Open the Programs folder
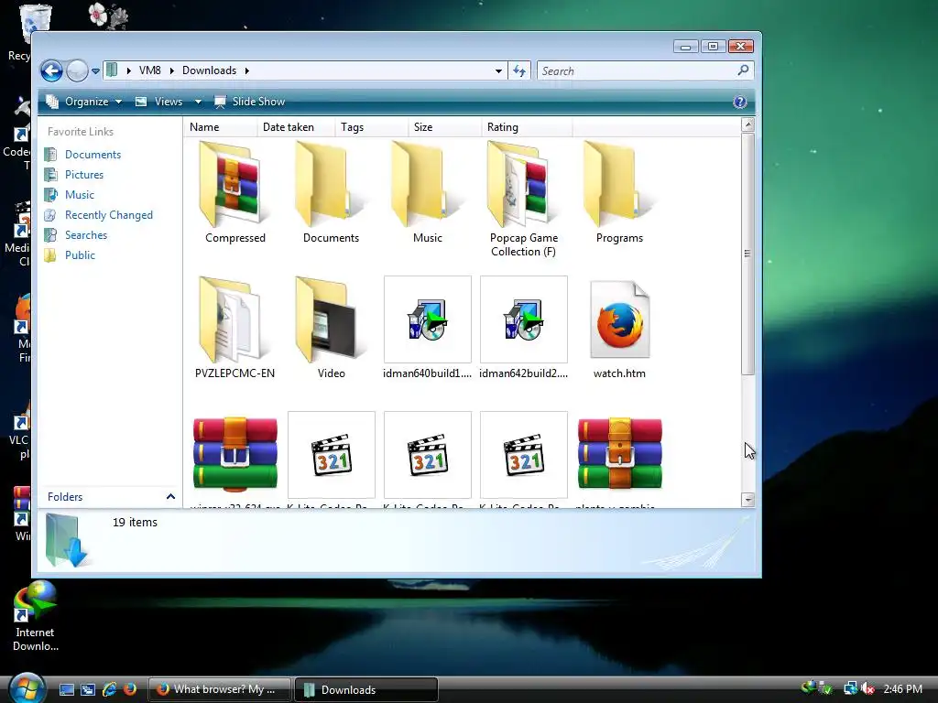 pyautogui.click(x=619, y=191)
